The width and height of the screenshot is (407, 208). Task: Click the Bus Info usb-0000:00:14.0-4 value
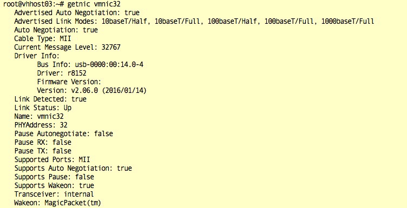click(x=109, y=64)
